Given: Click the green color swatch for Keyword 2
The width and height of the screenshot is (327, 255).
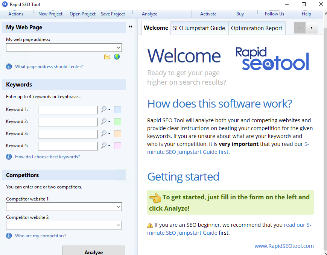Looking at the screenshot, I should (x=117, y=122).
